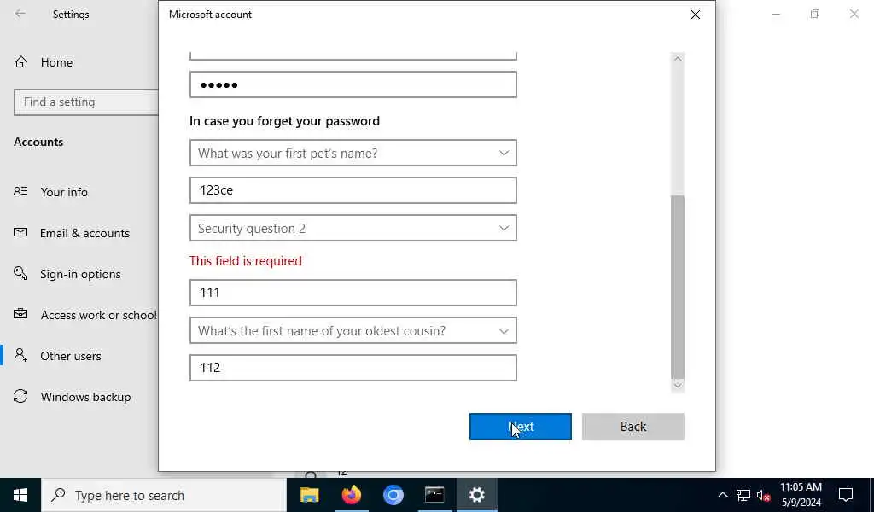Screen dimensions: 874x512
Task: Switch to Settings gear on taskbar
Action: click(476, 495)
